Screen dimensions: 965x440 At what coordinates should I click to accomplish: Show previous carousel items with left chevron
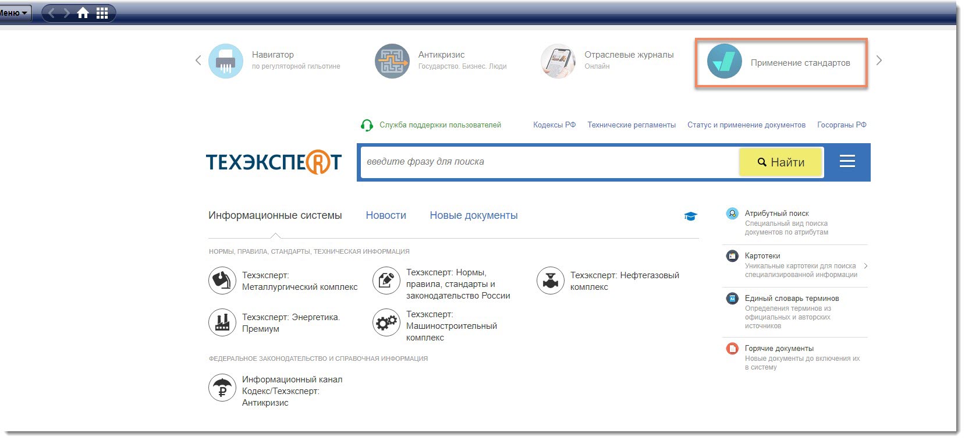(198, 61)
